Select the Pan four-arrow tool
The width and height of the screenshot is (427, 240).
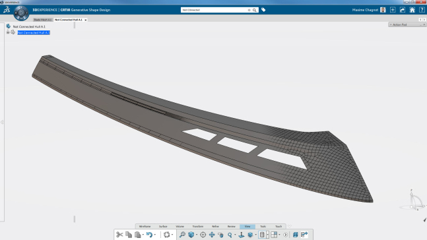212,235
